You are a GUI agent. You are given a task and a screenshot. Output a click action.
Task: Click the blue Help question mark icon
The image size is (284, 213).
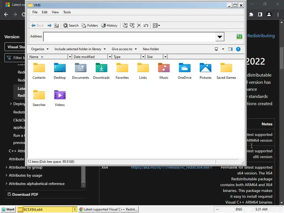click(238, 49)
